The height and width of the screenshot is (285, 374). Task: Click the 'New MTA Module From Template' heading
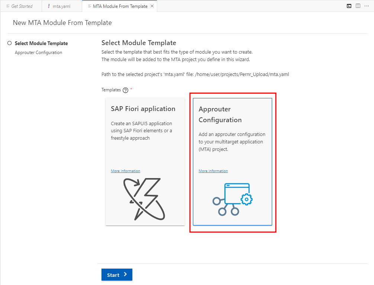point(62,23)
